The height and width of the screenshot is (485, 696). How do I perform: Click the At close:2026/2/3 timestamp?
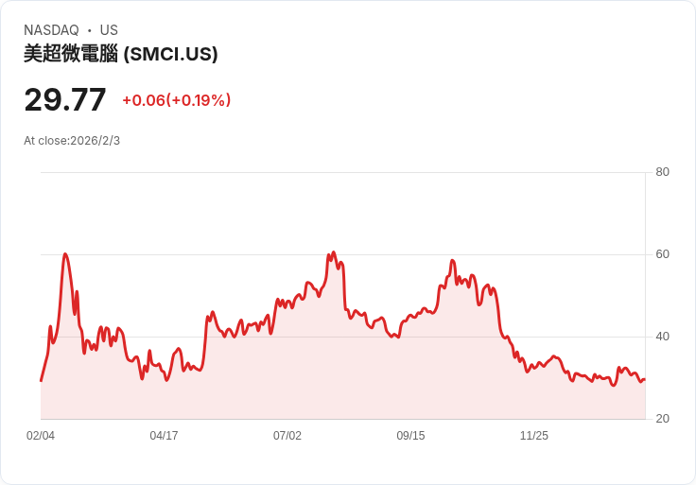click(x=72, y=141)
